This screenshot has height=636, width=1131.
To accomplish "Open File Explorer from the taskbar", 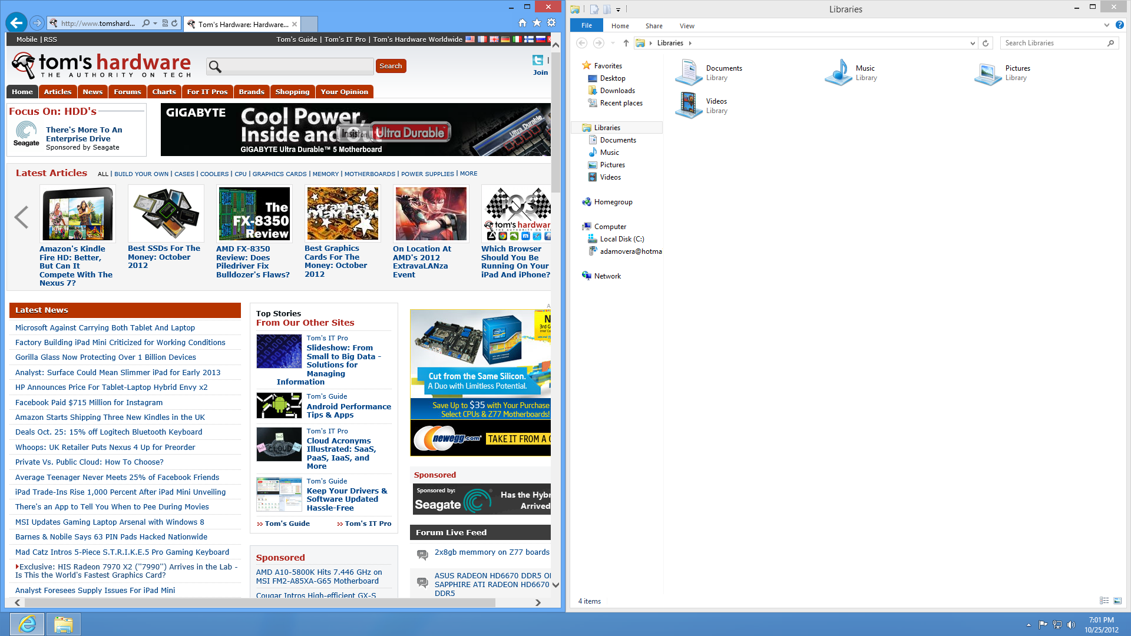I will [63, 624].
